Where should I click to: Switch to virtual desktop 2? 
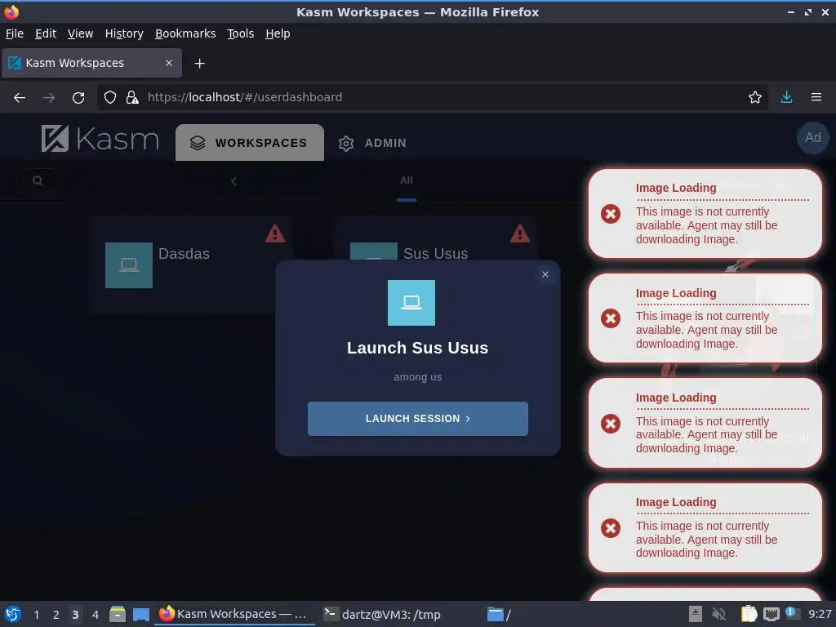pyautogui.click(x=56, y=615)
